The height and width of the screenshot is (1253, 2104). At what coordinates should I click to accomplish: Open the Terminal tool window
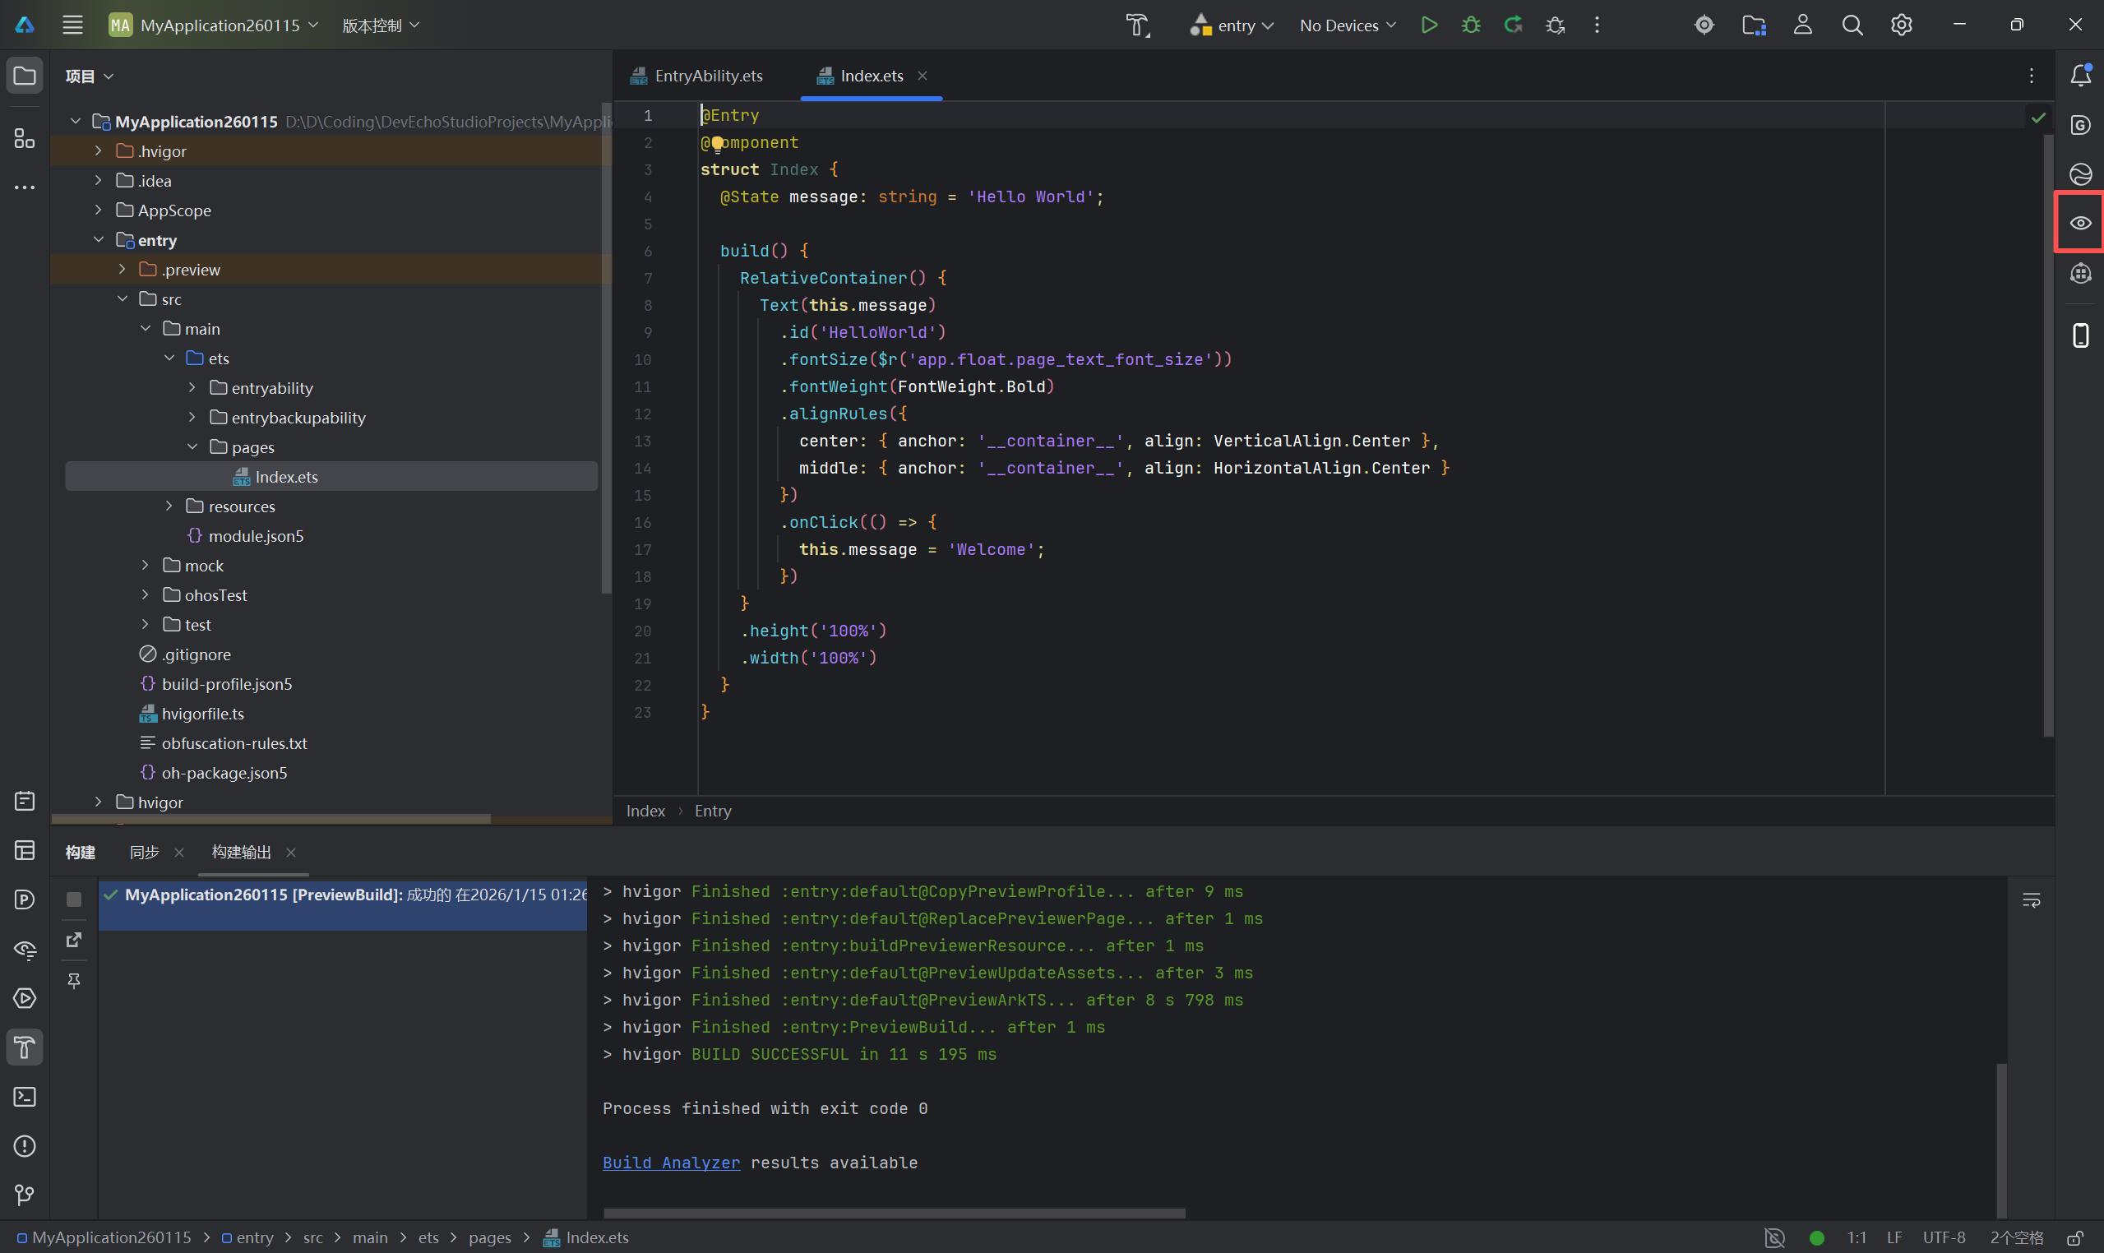[x=25, y=1097]
